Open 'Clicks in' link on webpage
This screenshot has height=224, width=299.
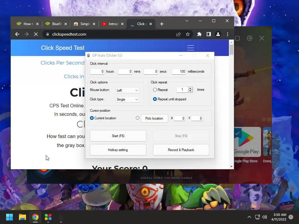[74, 76]
